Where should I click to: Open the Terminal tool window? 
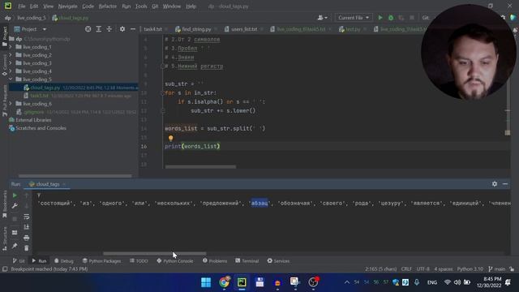247,261
